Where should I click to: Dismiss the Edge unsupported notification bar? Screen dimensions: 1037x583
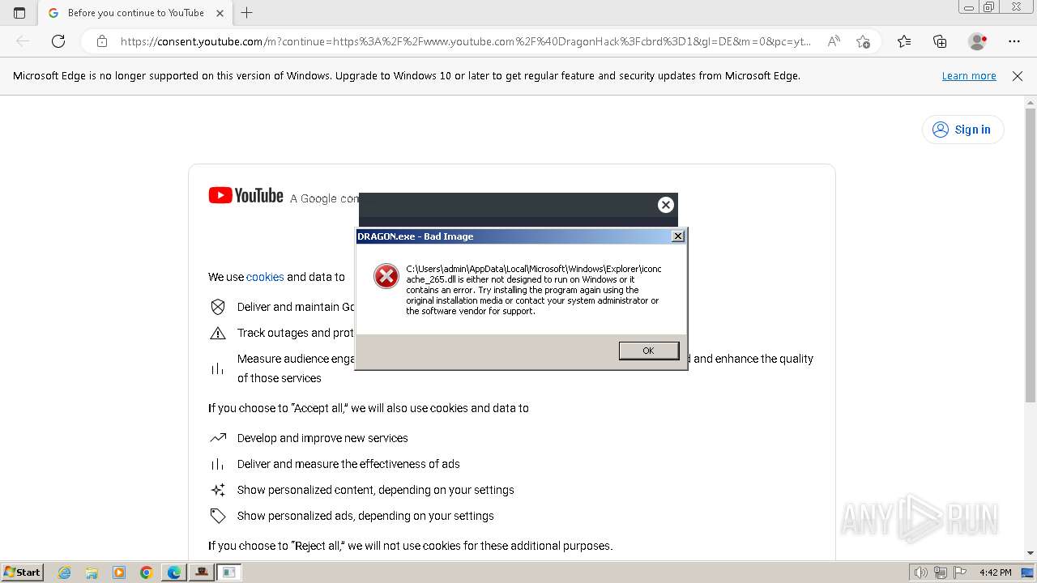[x=1018, y=75]
